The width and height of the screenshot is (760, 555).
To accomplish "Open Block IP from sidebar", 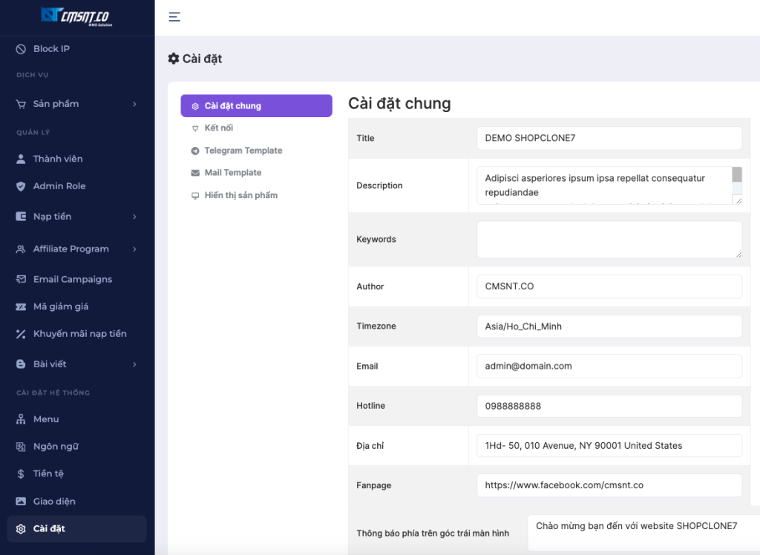I will (51, 49).
